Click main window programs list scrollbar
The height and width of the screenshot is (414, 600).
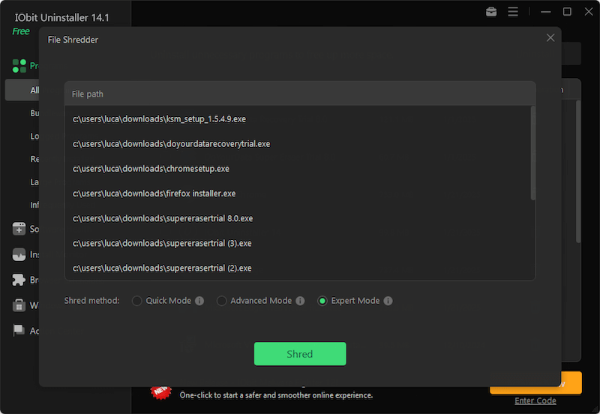578,171
